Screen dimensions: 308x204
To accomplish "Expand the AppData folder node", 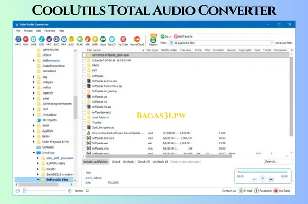I will [x=34, y=131].
